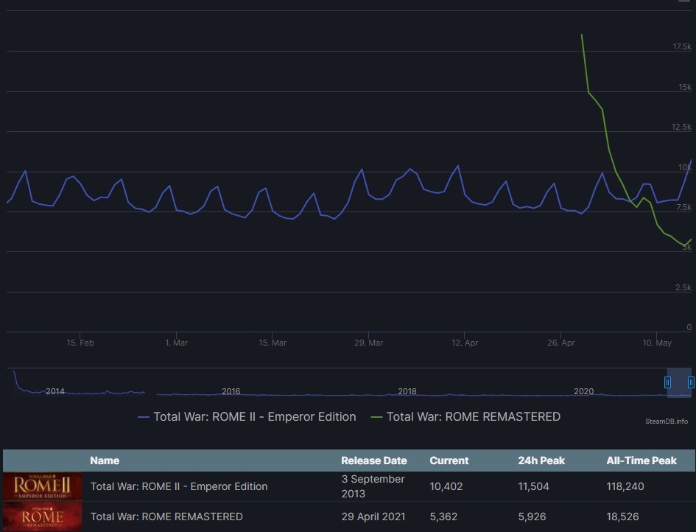Click the green line's highest peak point
Image resolution: width=696 pixels, height=532 pixels.
582,35
